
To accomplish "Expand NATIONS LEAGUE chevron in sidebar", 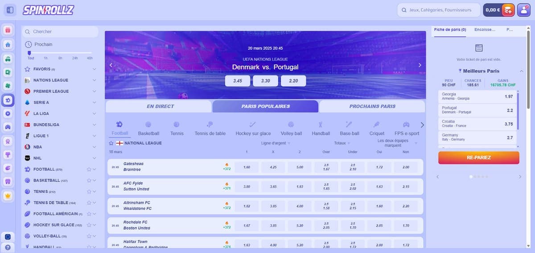I will coord(95,80).
